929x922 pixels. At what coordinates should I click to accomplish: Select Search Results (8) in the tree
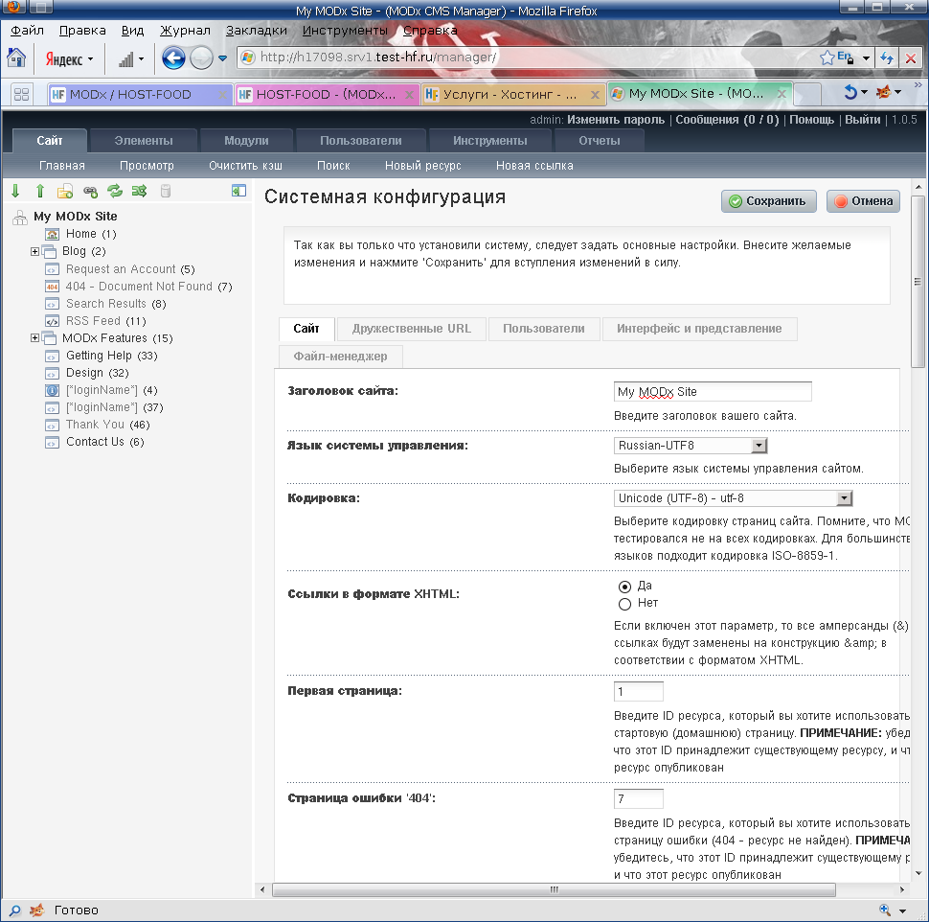tap(116, 304)
